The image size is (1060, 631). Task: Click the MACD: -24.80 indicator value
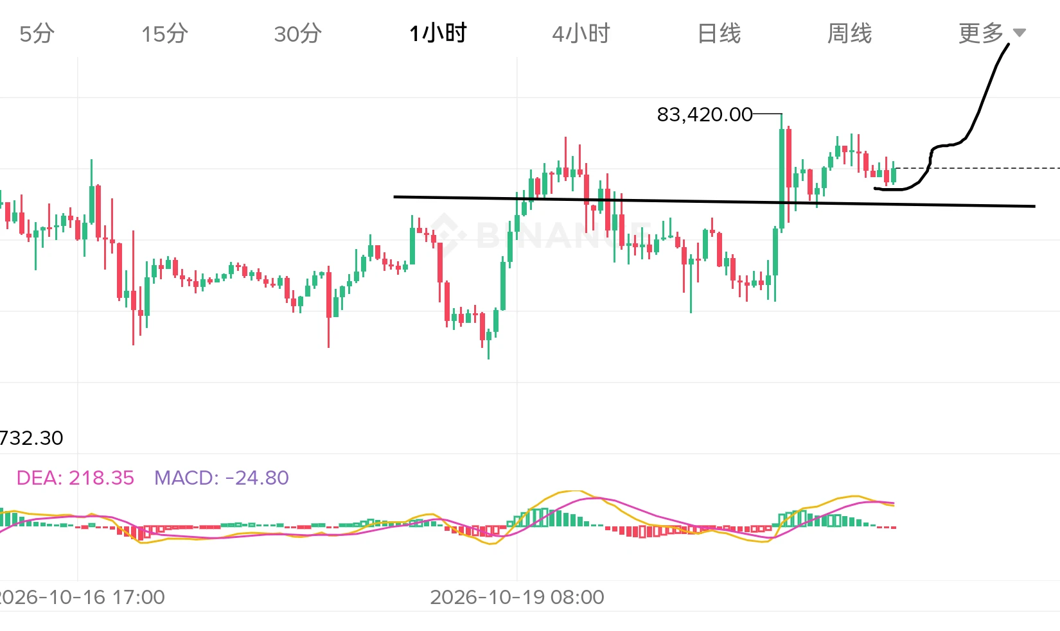[x=222, y=478]
